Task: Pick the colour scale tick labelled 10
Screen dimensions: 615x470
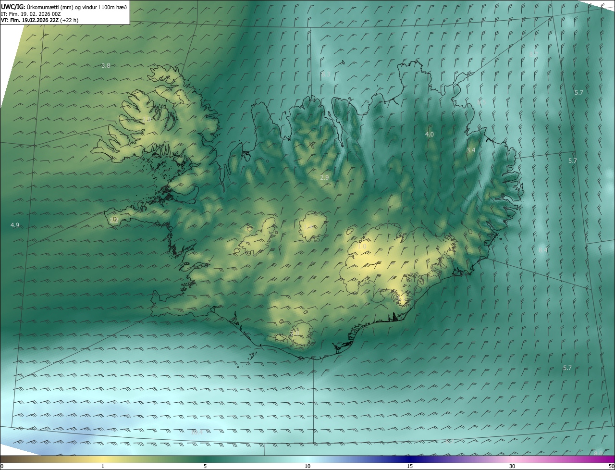Action: tap(307, 466)
